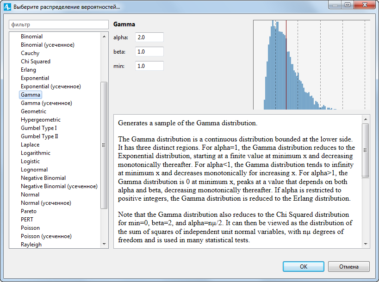Image resolution: width=379 pixels, height=282 pixels.
Task: Select Negative Binomial distribution
Action: coord(43,178)
